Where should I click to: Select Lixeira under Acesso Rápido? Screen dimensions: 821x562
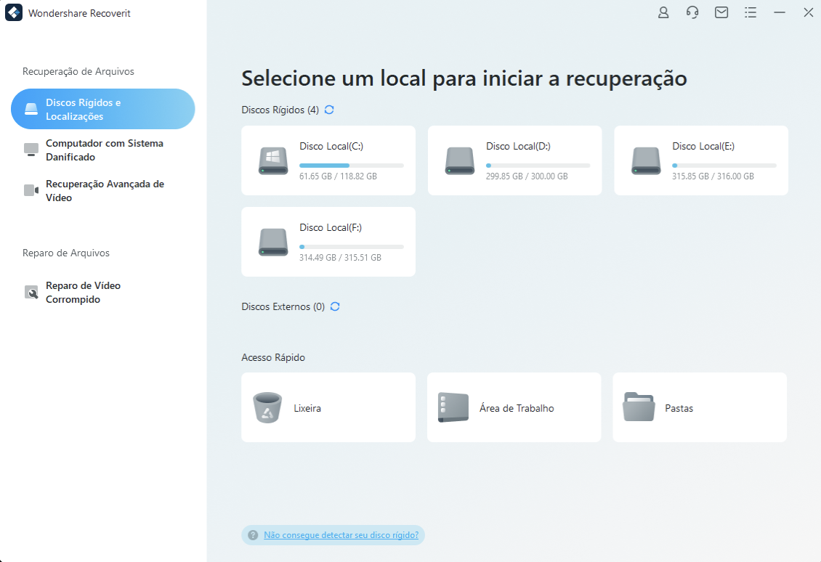pyautogui.click(x=328, y=407)
